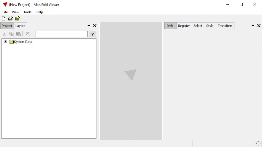Screen dimensions: 262x147
Task: Switch to the Select tab
Action: [198, 26]
